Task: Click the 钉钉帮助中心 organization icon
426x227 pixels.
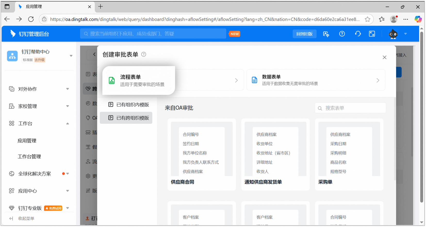Action: pos(12,56)
